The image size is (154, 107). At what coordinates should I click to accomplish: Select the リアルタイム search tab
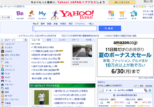(80, 24)
